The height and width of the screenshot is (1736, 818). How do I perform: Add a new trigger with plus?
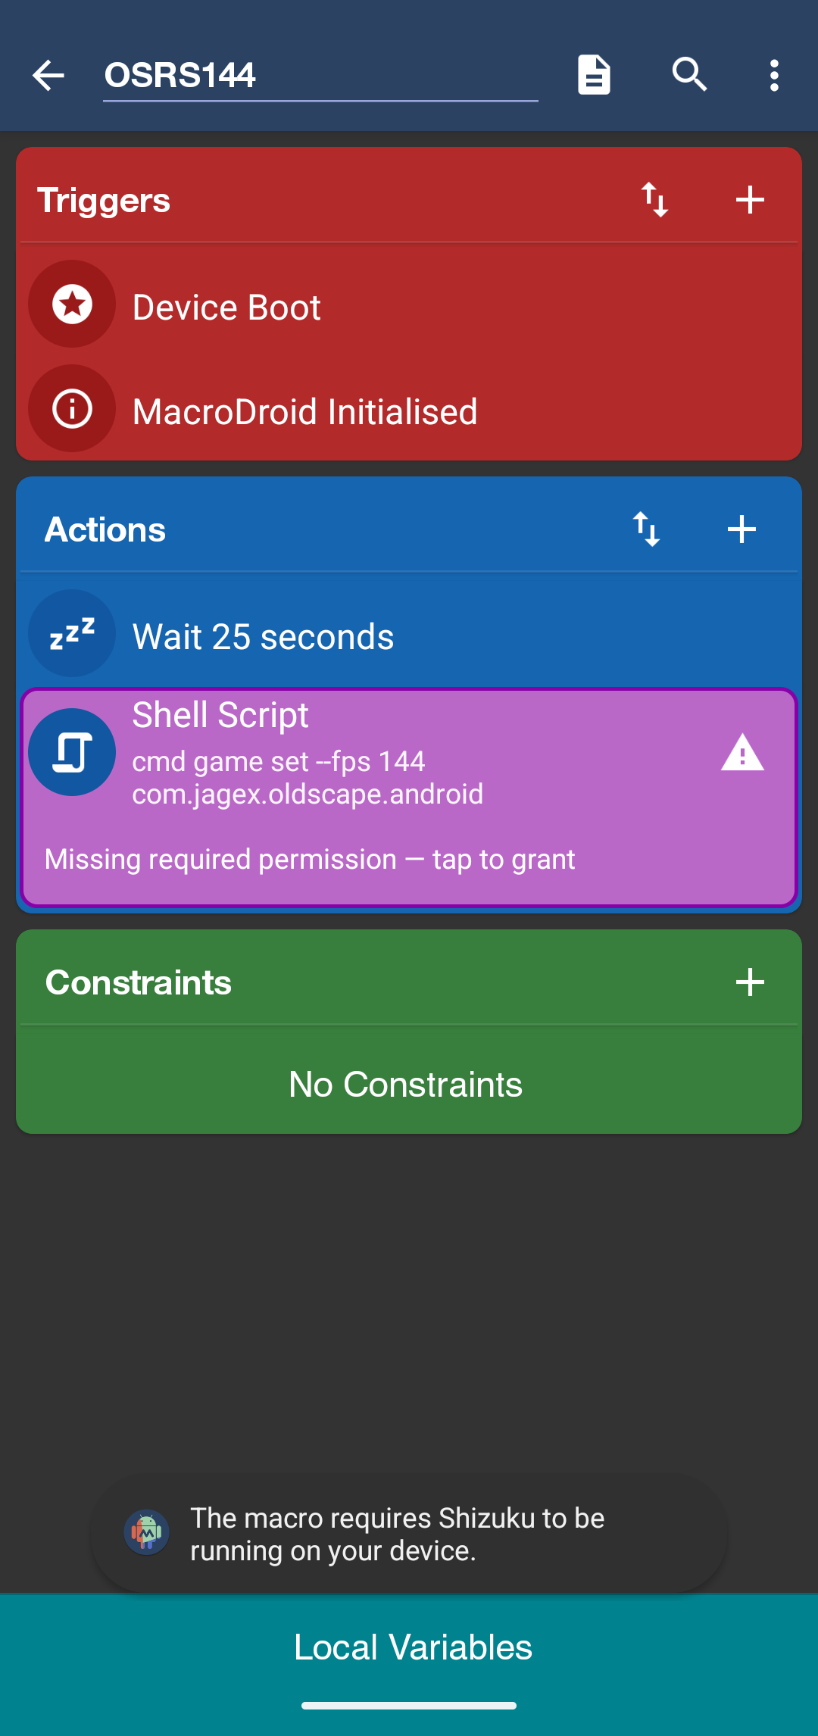[x=750, y=200]
